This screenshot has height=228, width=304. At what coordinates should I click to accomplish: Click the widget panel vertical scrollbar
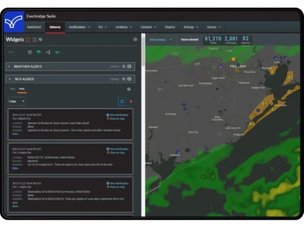(x=143, y=52)
